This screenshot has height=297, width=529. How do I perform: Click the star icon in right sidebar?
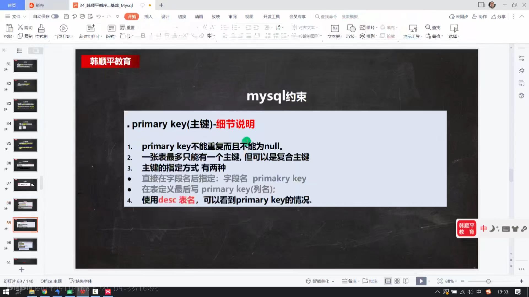click(x=521, y=71)
